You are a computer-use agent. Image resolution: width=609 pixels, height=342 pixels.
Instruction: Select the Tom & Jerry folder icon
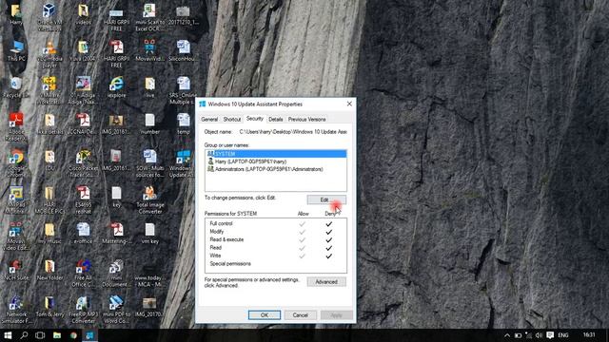pos(49,307)
